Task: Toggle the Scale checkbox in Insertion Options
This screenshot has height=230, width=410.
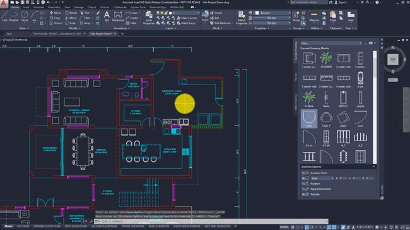Action: [x=303, y=178]
